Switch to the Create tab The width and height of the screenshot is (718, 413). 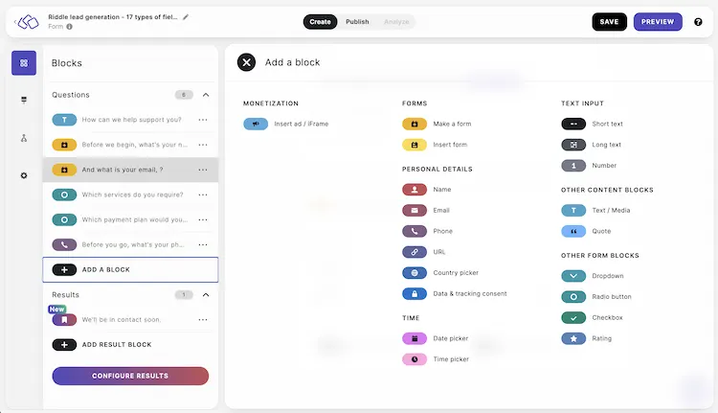[320, 21]
